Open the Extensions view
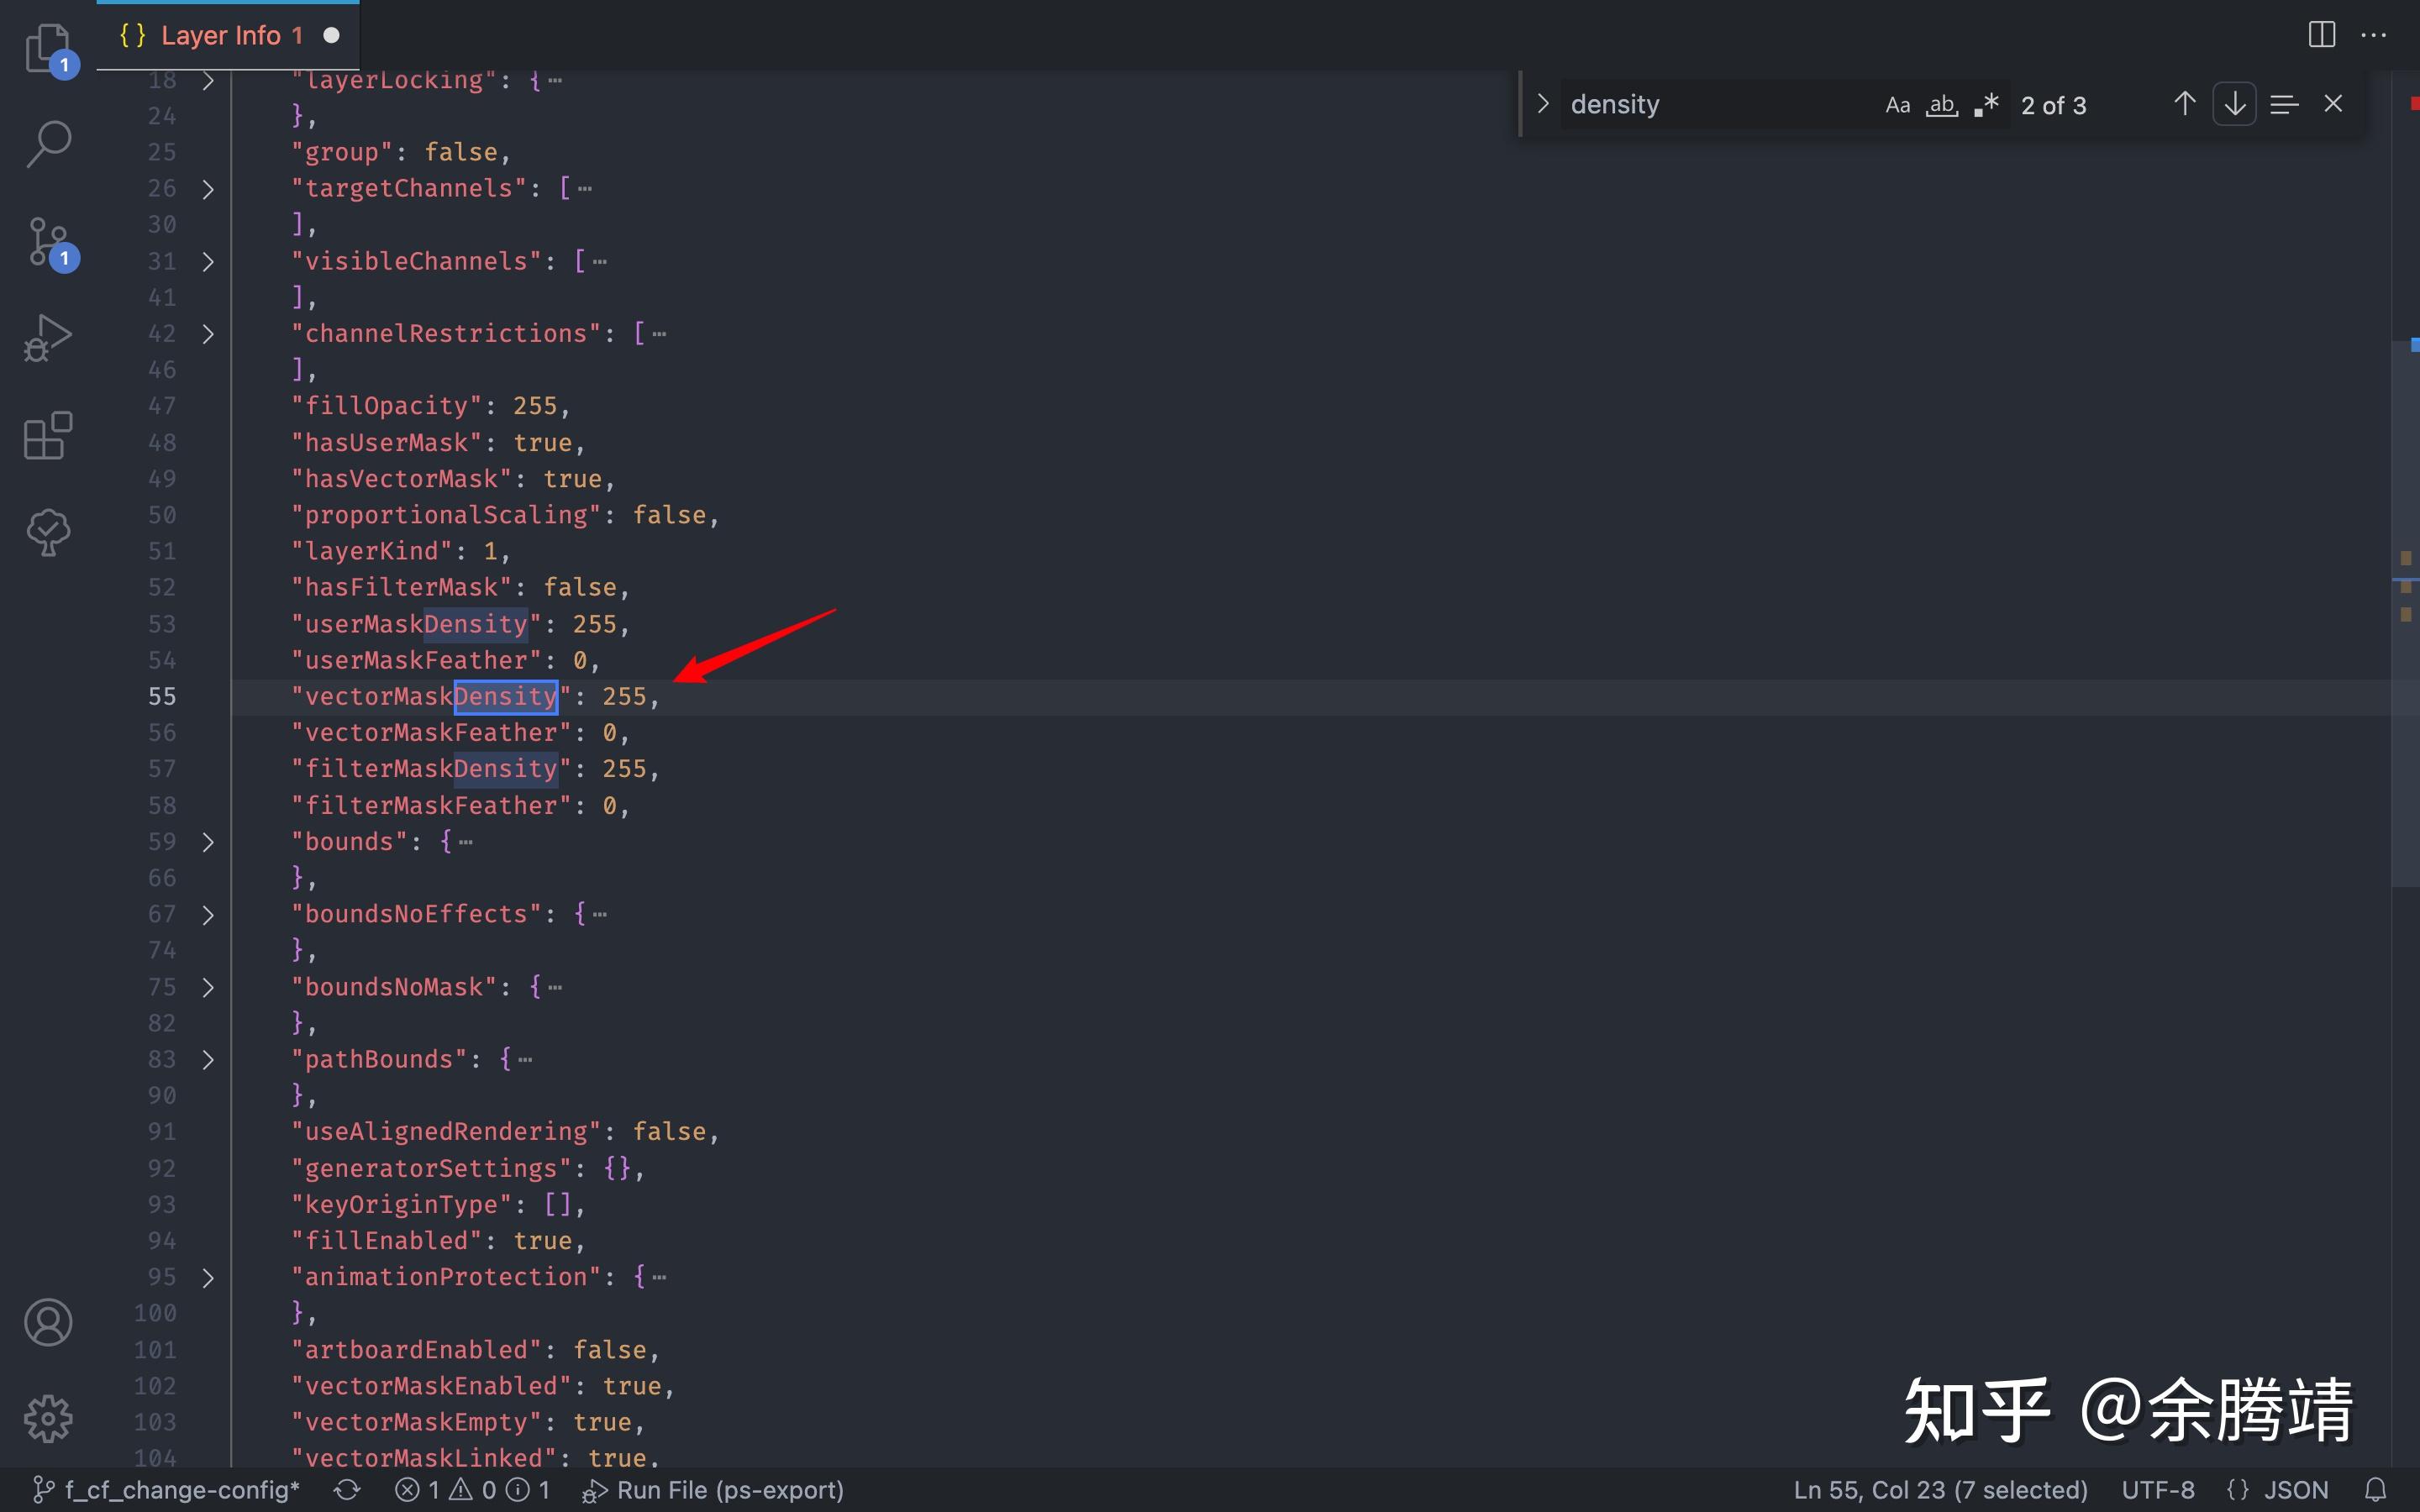 47,436
